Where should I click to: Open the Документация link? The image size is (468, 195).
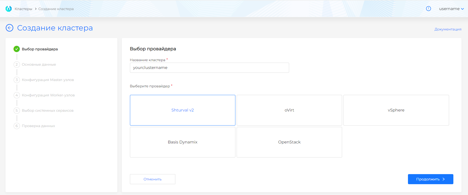click(448, 29)
